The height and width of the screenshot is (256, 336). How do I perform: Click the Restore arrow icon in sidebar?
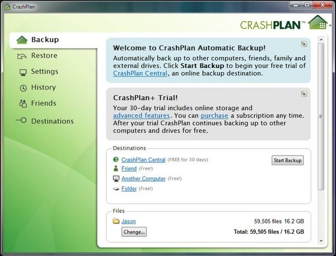click(22, 56)
